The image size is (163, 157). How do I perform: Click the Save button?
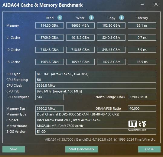click(14, 149)
